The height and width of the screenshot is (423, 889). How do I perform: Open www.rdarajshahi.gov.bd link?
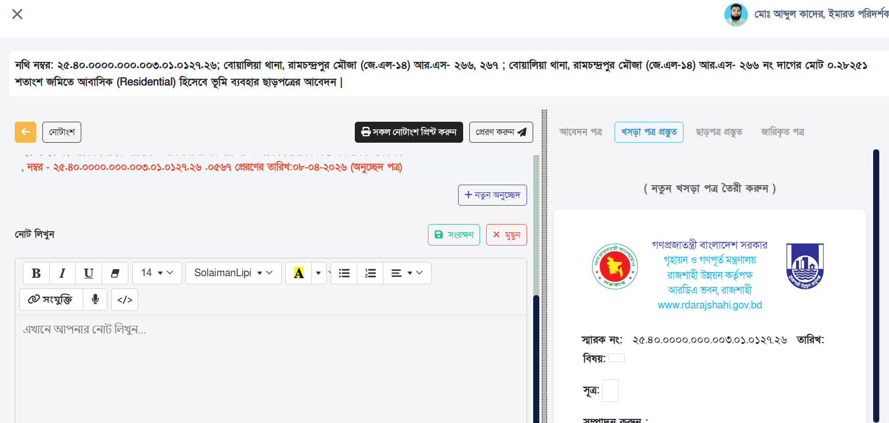pyautogui.click(x=710, y=305)
